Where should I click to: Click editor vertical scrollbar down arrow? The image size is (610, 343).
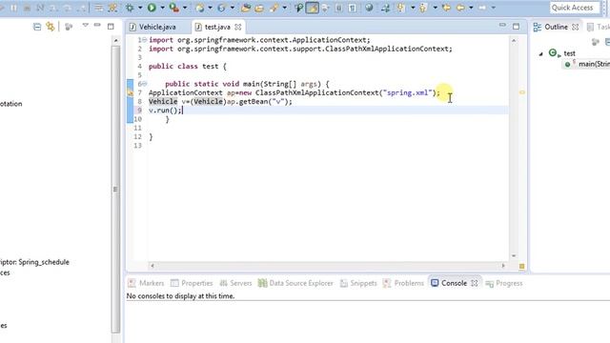(514, 255)
